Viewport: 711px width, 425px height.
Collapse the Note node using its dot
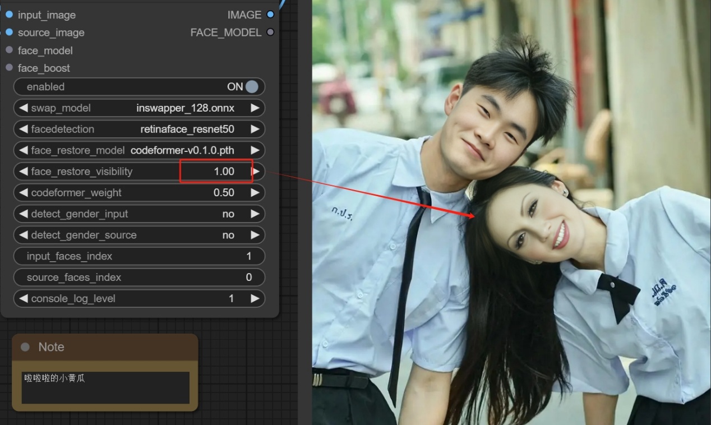(25, 347)
